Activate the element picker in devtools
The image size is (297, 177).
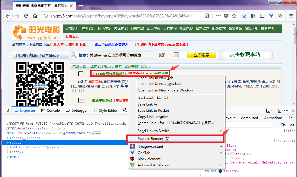click(x=7, y=110)
